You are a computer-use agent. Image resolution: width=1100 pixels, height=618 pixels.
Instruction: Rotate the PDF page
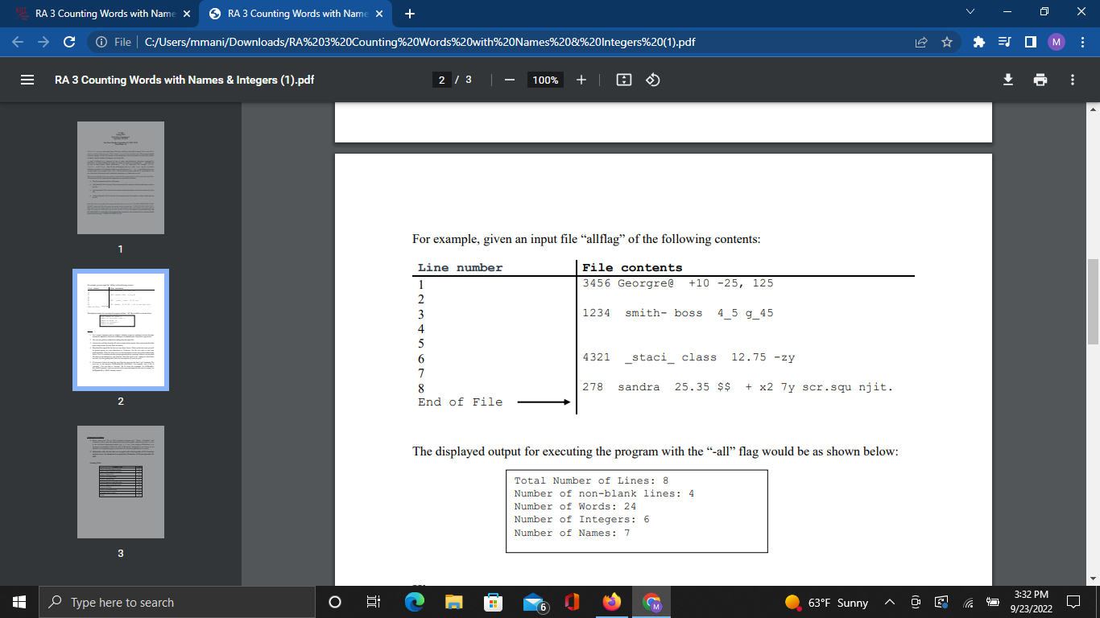(x=651, y=80)
